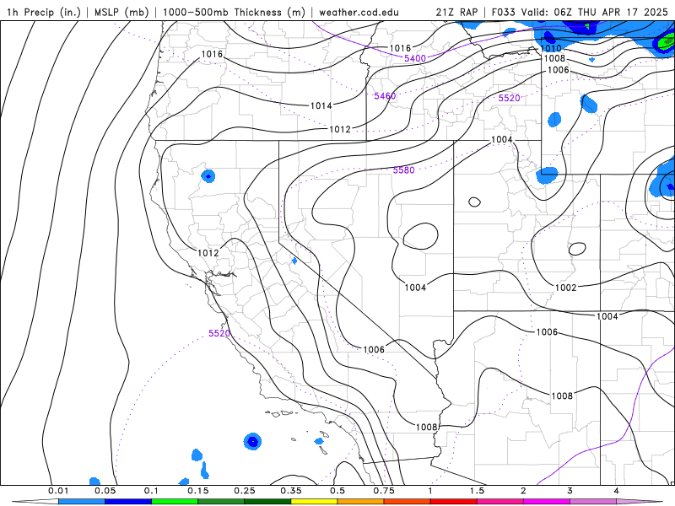Click the 0.75 legend value
The height and width of the screenshot is (506, 675).
(384, 491)
